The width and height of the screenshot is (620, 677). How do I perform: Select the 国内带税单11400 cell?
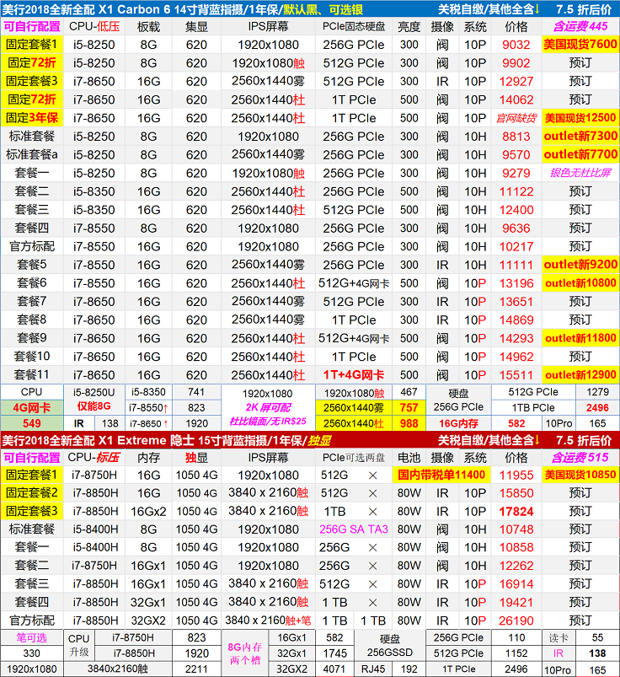441,476
